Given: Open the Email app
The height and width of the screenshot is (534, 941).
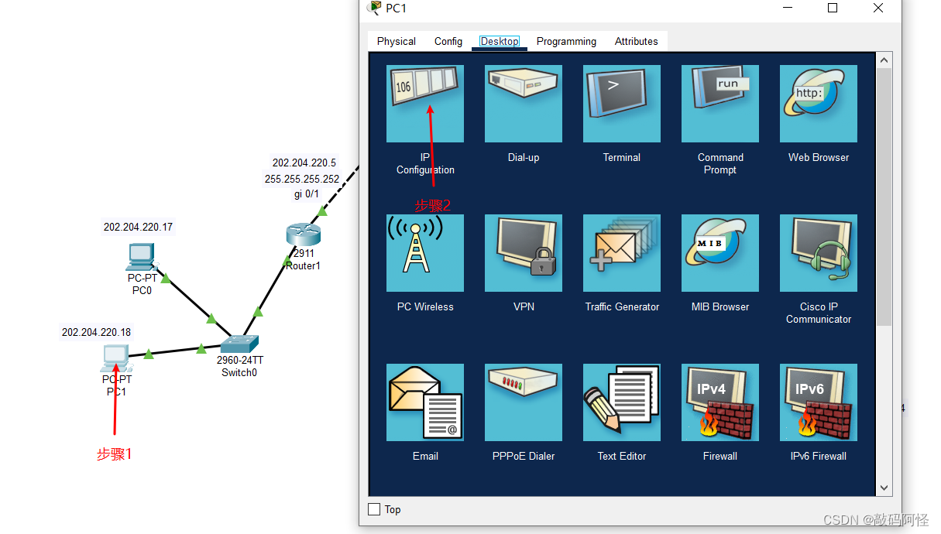Looking at the screenshot, I should [425, 402].
